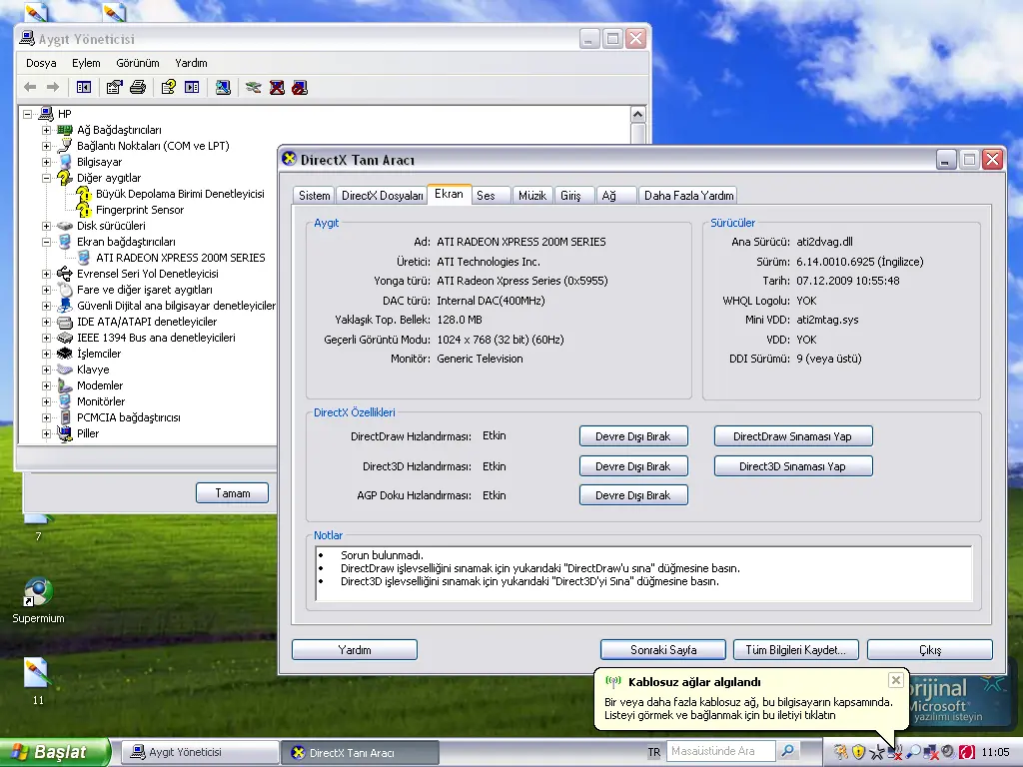
Task: Open Properties icon in Device Manager toolbar
Action: (x=114, y=87)
